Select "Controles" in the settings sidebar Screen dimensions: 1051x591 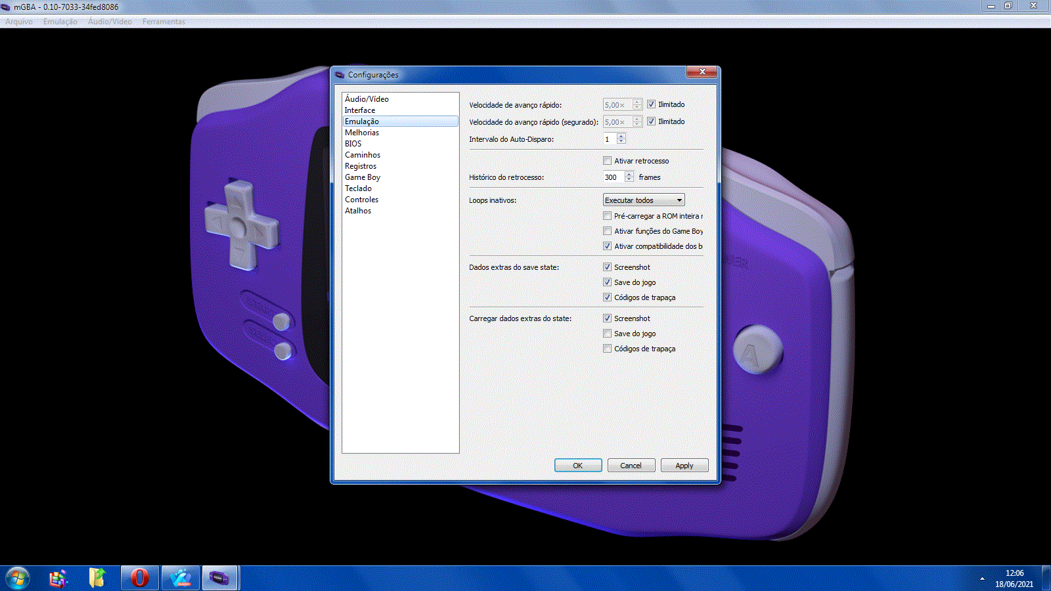click(362, 199)
